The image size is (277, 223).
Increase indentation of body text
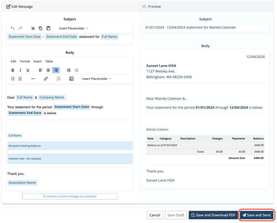(68, 70)
